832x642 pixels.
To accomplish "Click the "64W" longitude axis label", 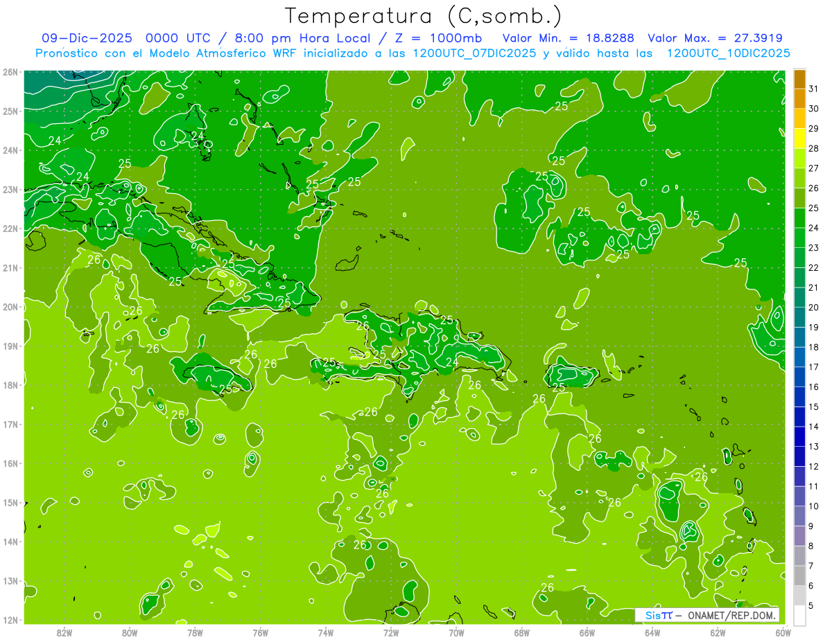I will [x=652, y=632].
